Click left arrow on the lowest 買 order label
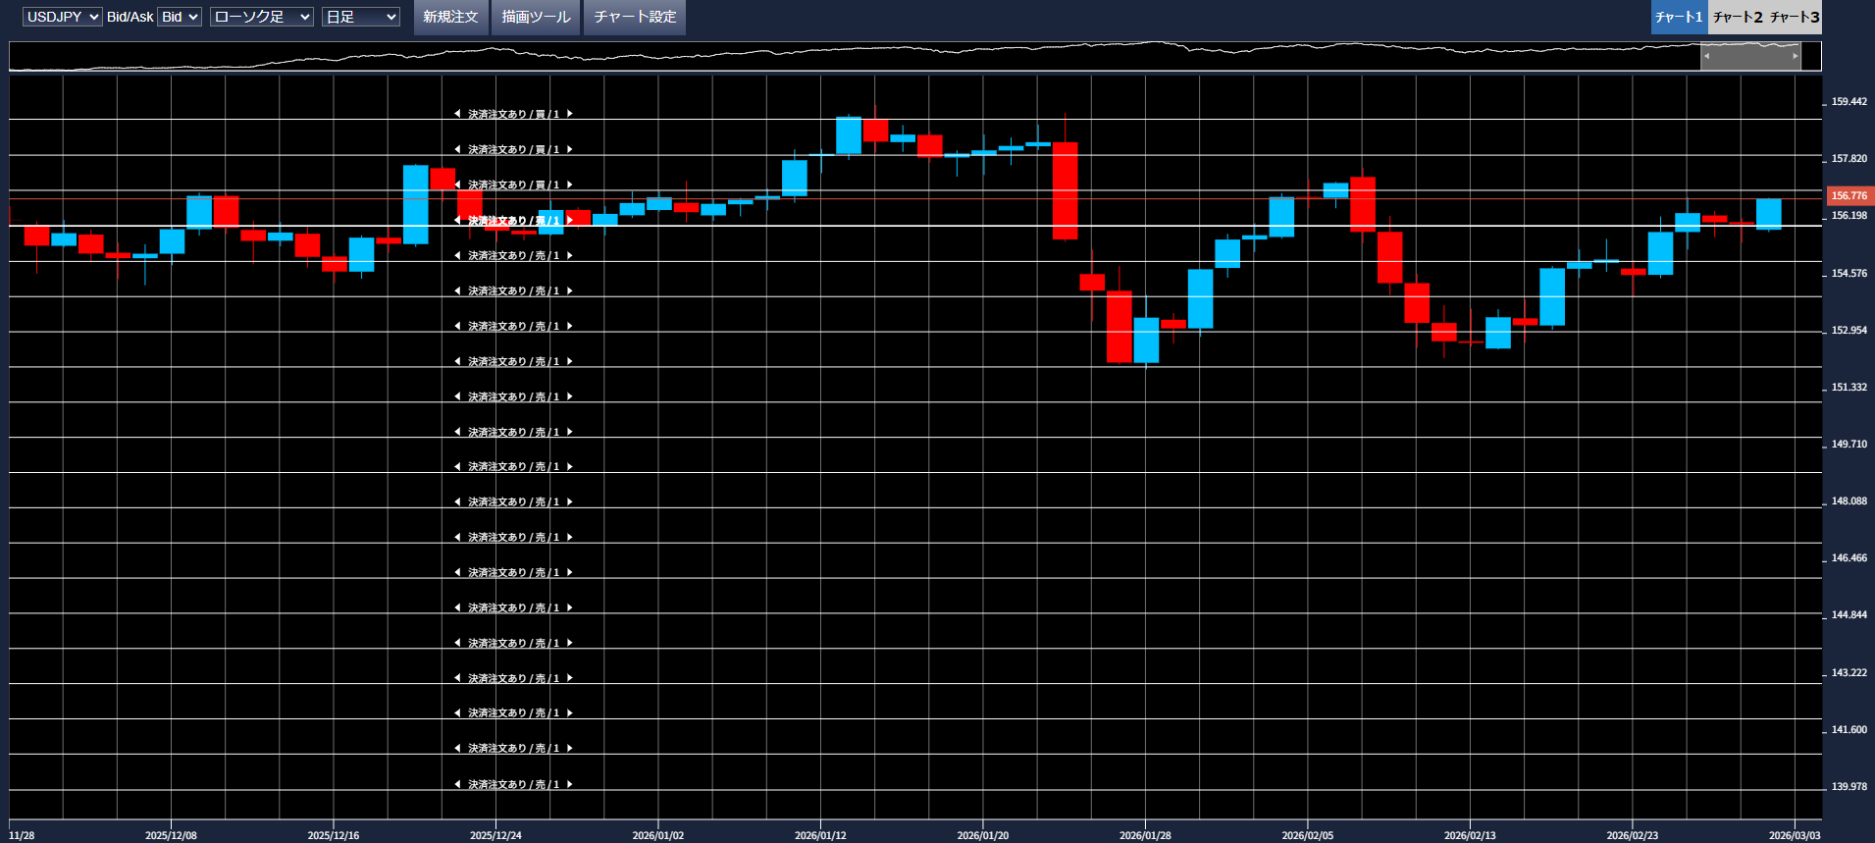 [457, 184]
